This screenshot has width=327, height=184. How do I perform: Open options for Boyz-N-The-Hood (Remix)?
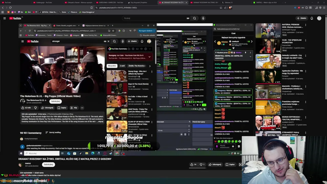152,84
